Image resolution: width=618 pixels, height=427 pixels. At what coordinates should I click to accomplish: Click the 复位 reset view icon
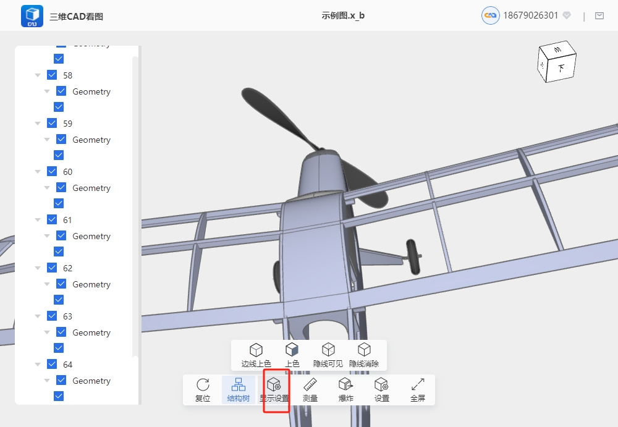tap(203, 390)
